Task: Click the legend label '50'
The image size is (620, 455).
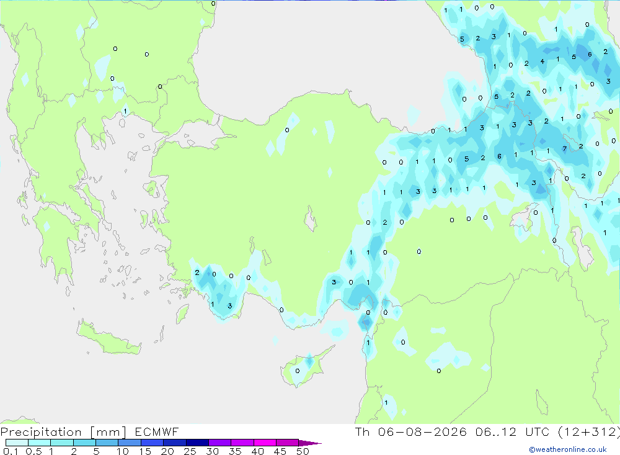Action: (303, 451)
